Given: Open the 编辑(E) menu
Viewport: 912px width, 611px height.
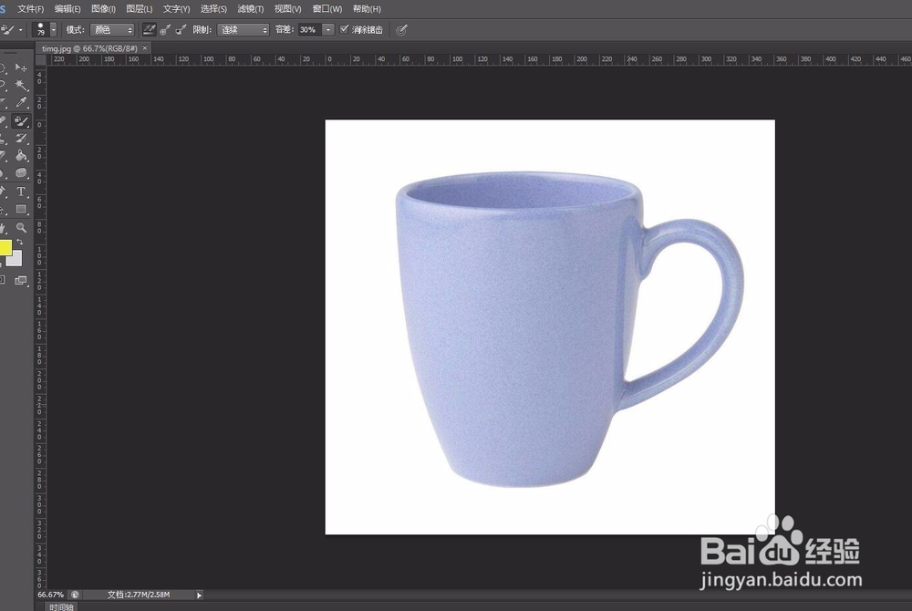Looking at the screenshot, I should 67,9.
